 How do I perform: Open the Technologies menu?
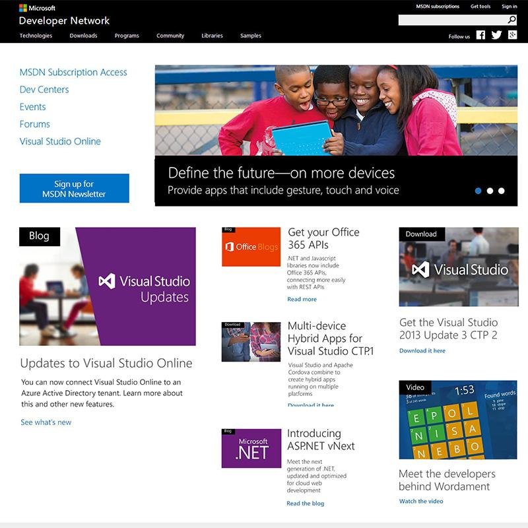(36, 36)
